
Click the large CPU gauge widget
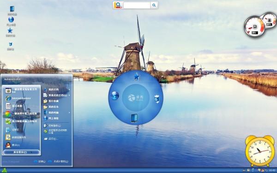(254, 26)
